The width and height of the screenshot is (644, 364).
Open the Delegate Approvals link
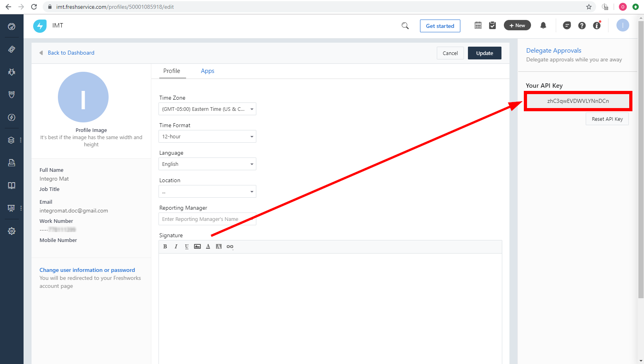(x=554, y=50)
